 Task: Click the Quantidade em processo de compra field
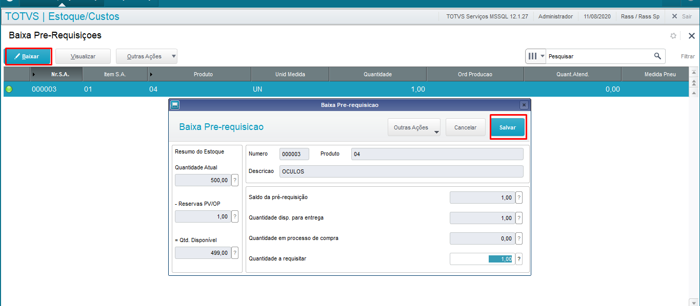(482, 238)
